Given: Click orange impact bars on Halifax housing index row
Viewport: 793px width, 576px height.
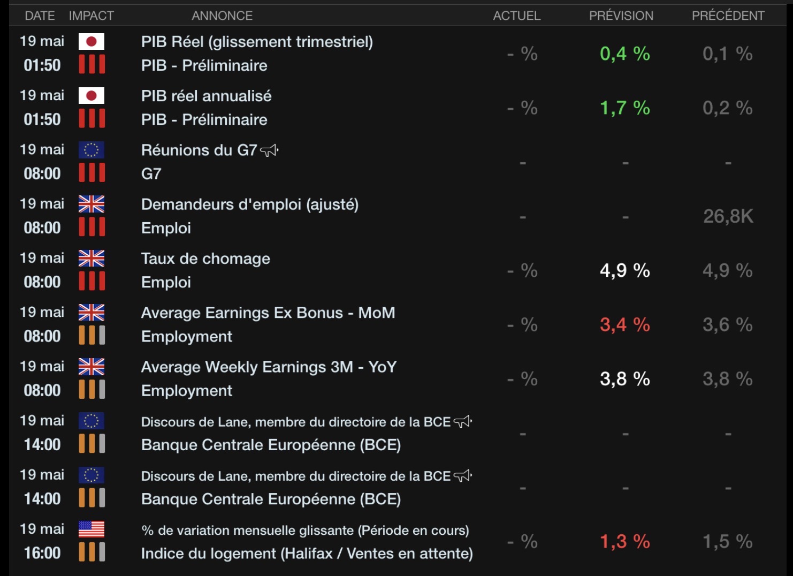Looking at the screenshot, I should [x=92, y=552].
